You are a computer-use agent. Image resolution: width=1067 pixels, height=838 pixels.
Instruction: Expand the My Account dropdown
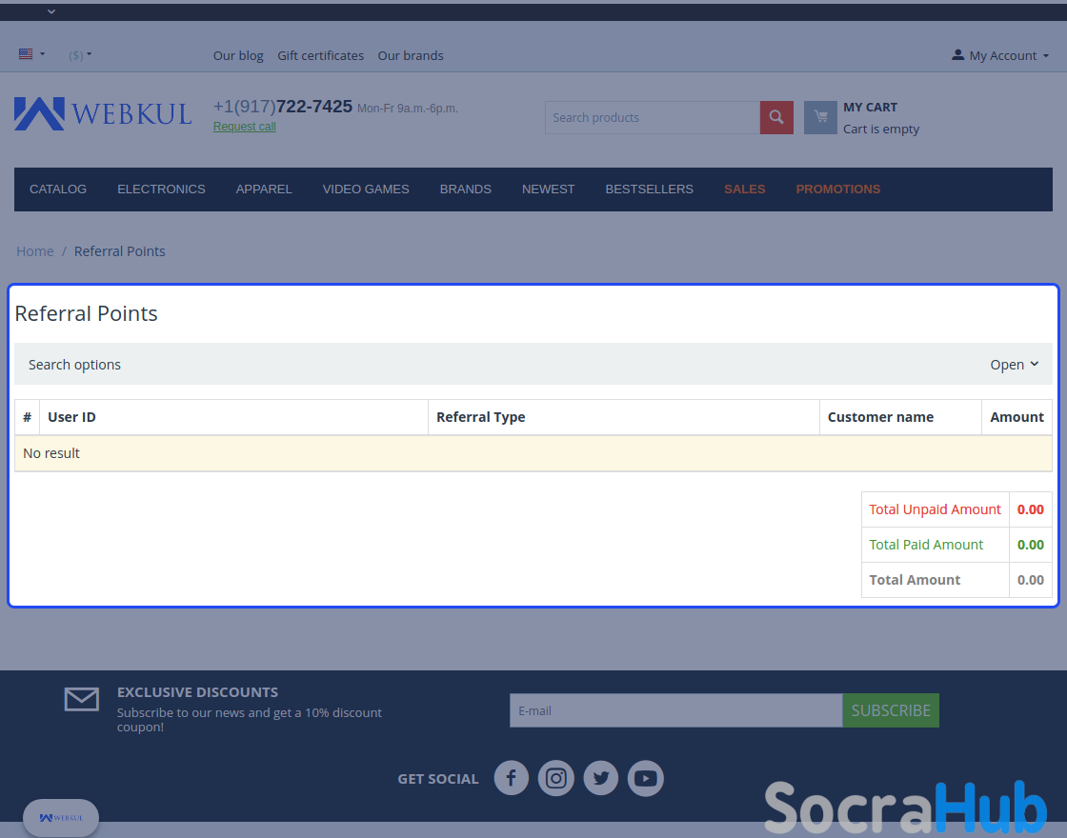(1000, 56)
